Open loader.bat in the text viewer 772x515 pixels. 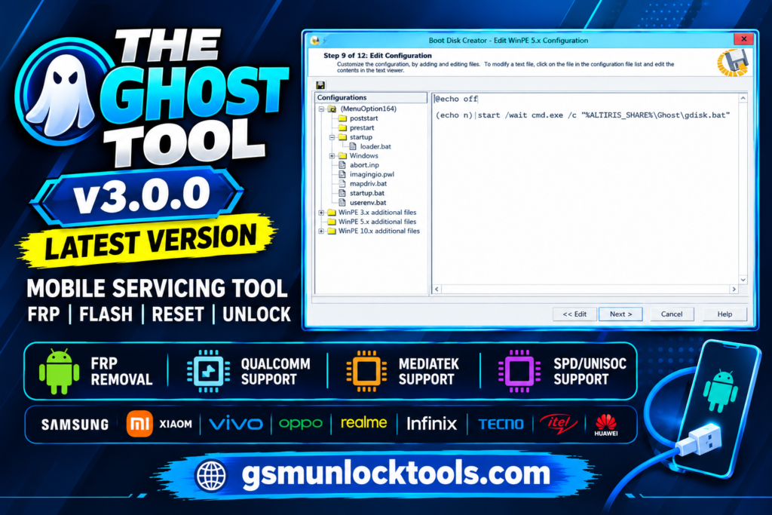[x=375, y=146]
